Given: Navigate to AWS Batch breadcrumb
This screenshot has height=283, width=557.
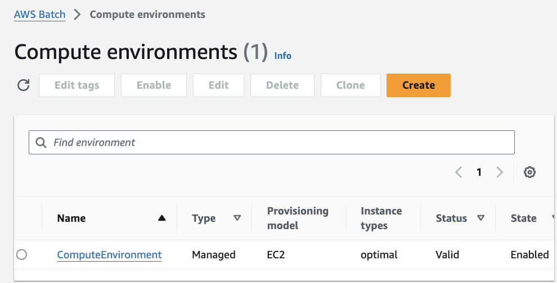Looking at the screenshot, I should click(40, 15).
